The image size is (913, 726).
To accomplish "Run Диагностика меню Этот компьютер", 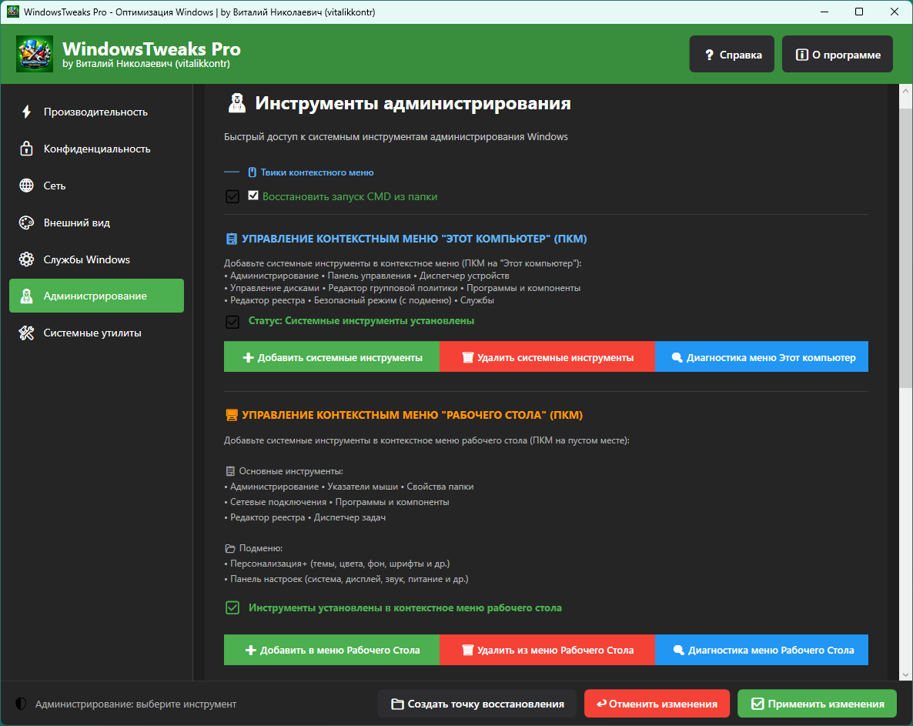I will coord(761,357).
